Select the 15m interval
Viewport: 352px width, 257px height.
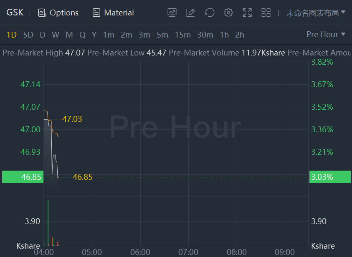tap(182, 35)
